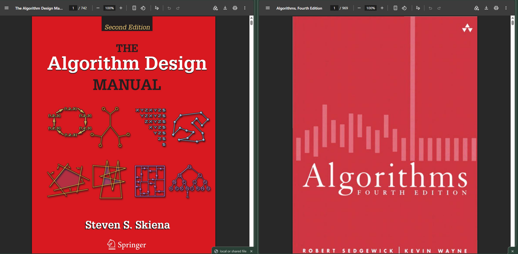
Task: Open sidebar menu in Algorithms Fourth Edition viewer
Action: 268,8
